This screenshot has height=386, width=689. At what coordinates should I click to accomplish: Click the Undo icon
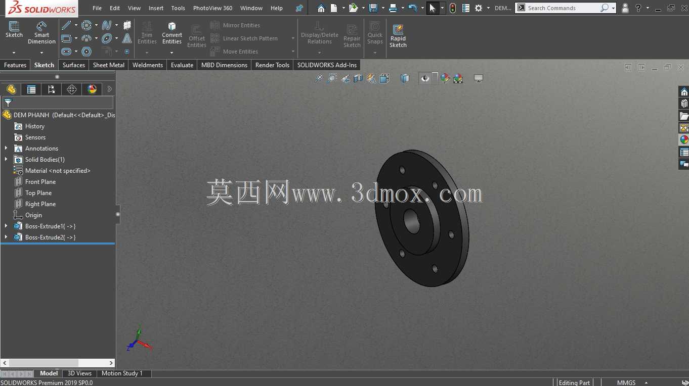coord(413,8)
